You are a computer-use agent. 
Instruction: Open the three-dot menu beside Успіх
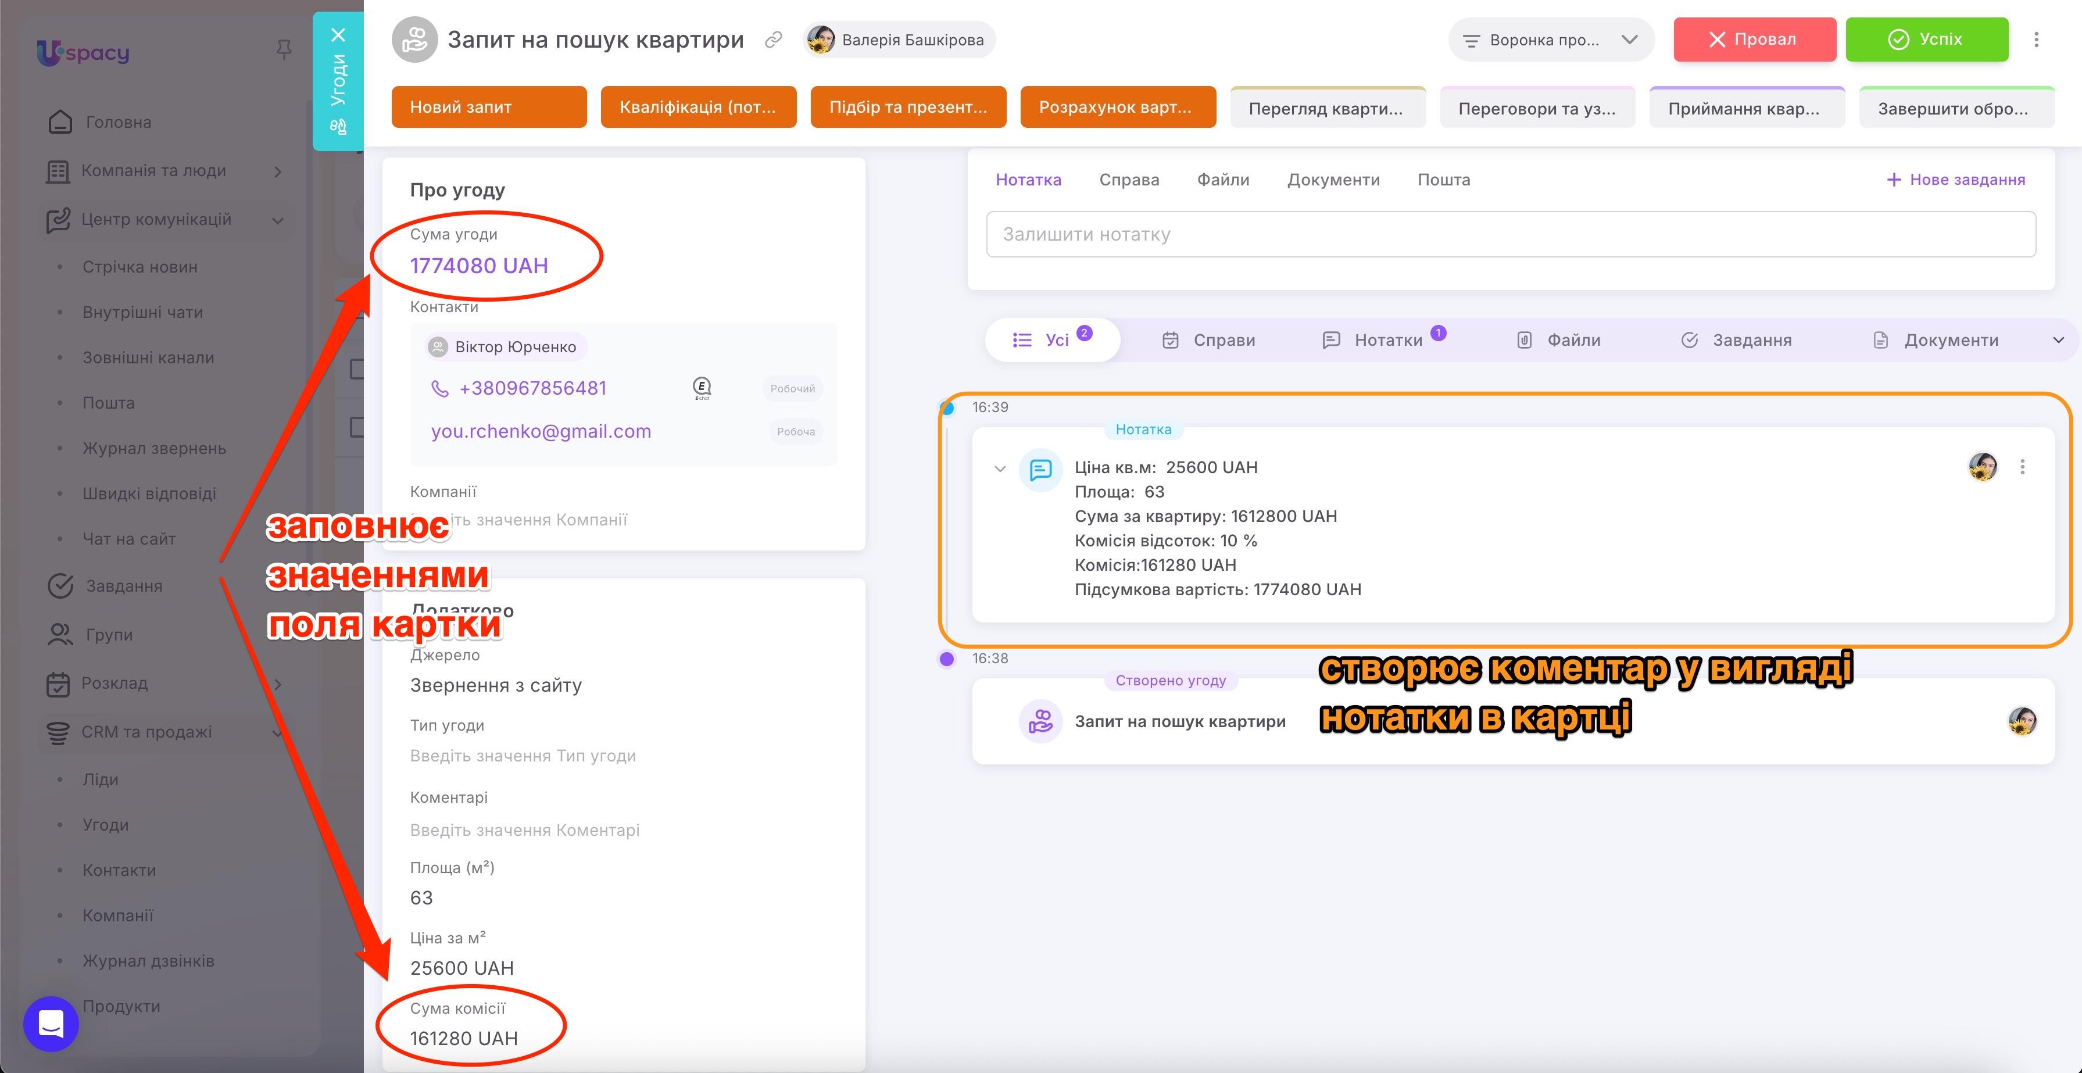pos(2037,40)
